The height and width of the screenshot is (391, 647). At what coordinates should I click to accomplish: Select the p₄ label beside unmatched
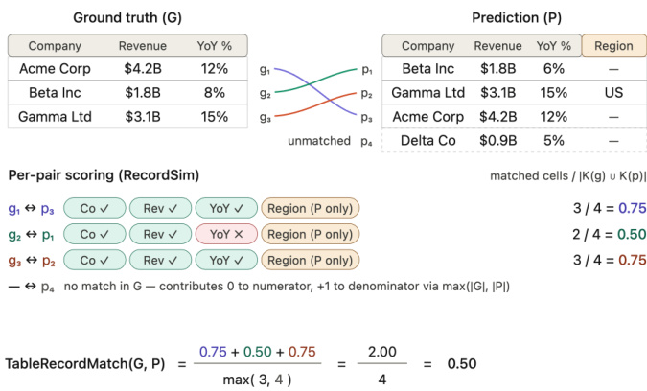coord(367,141)
